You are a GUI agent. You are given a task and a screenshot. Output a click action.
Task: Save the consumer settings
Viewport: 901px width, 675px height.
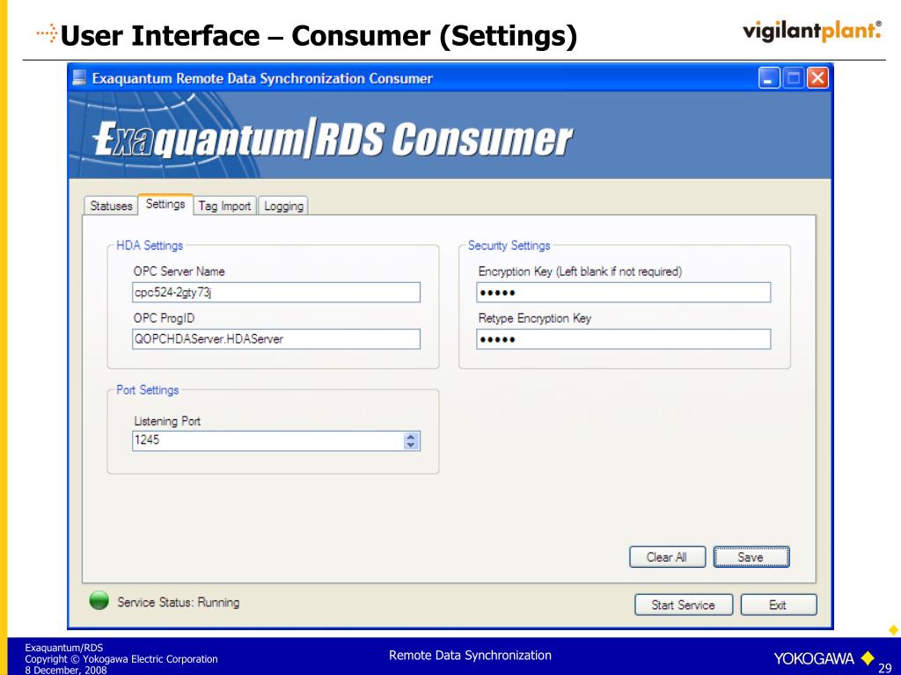[751, 556]
